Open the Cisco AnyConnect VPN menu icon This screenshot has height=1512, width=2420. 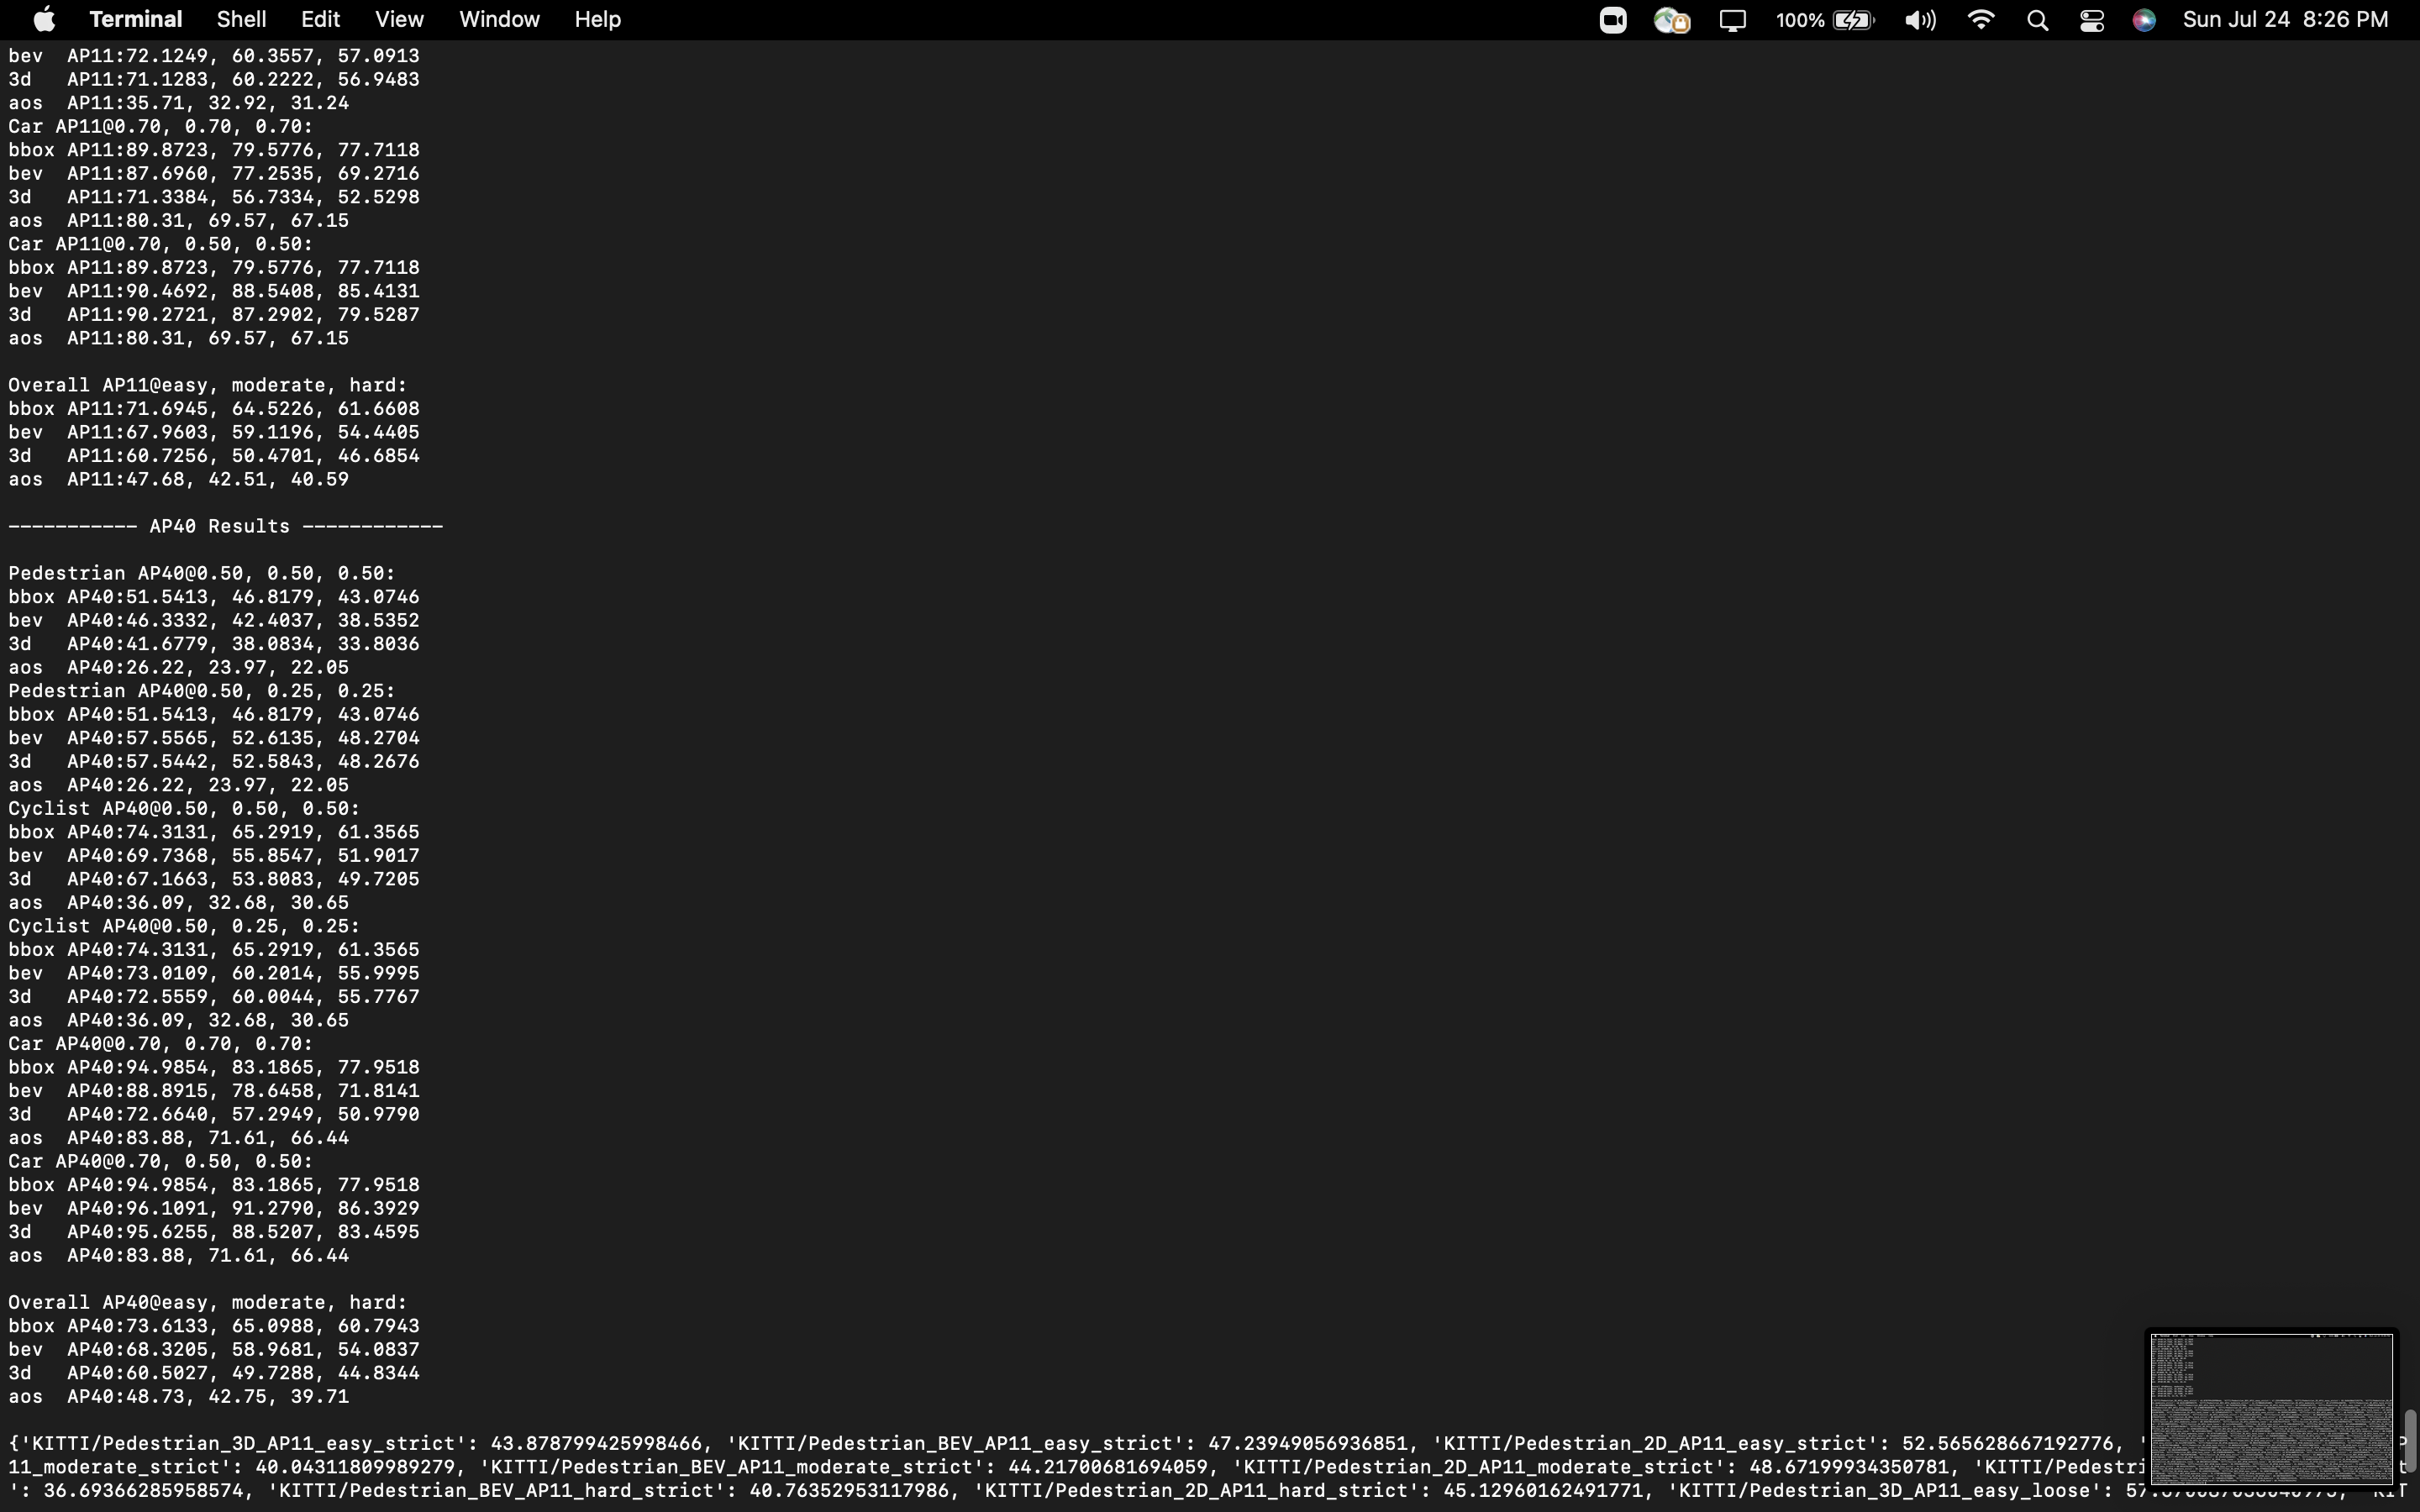[x=1671, y=19]
